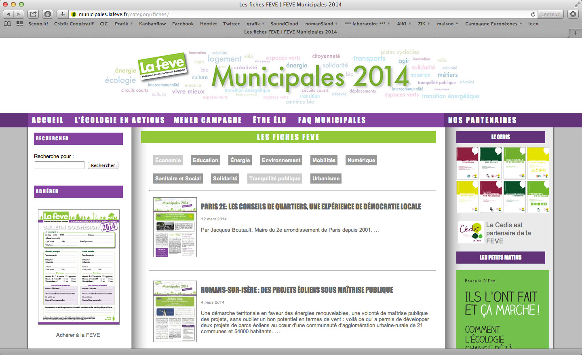Open the bookmarks book icon

[7, 24]
